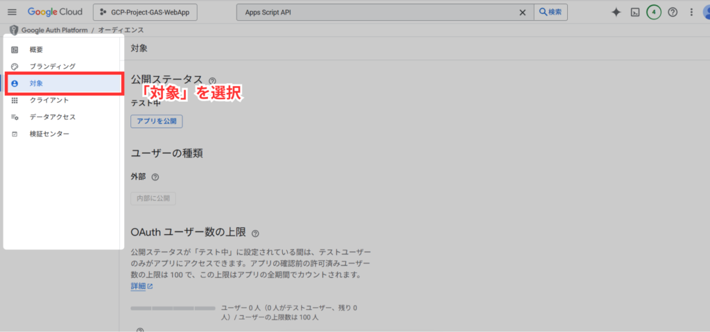Open the Gemini sparkle assistant icon
710x332 pixels.
pyautogui.click(x=616, y=12)
